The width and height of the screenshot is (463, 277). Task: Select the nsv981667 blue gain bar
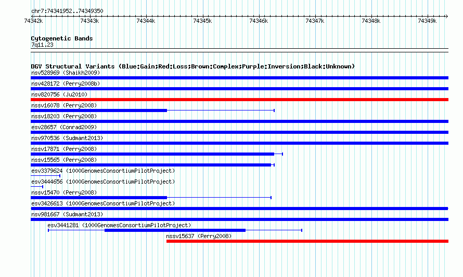click(x=239, y=219)
